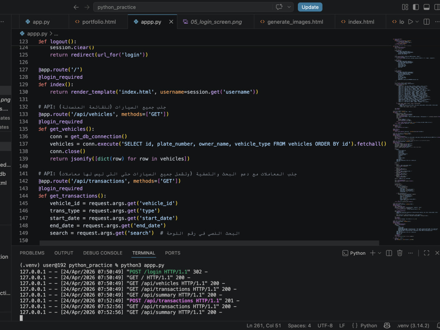Click the editor horizontal scrollbar

pyautogui.click(x=209, y=243)
